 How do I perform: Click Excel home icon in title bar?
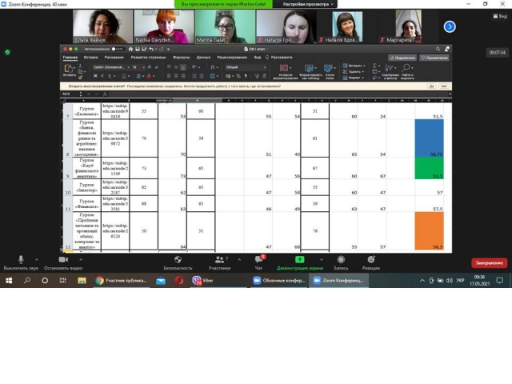tap(130, 49)
